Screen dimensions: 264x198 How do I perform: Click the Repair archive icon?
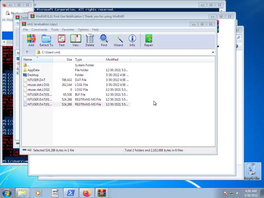pos(148,40)
